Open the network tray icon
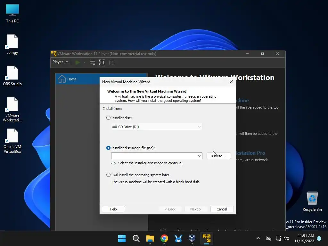Image resolution: width=328 pixels, height=246 pixels. tap(278, 238)
